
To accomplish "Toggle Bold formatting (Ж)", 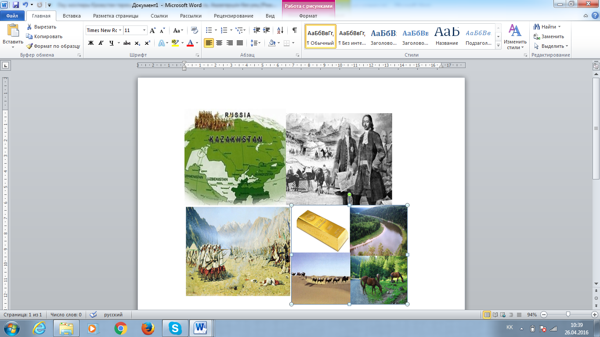I will [x=91, y=43].
